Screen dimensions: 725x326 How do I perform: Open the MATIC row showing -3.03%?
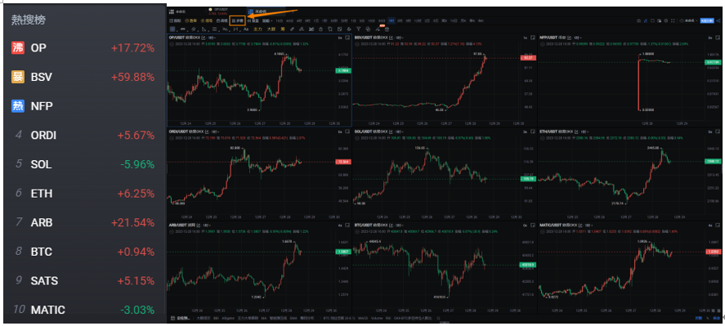(85, 310)
